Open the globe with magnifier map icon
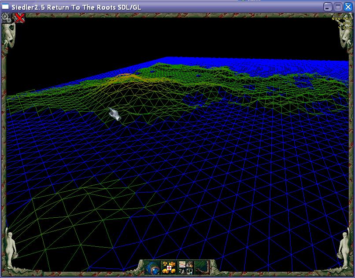The width and height of the screenshot is (355, 278). point(152,268)
